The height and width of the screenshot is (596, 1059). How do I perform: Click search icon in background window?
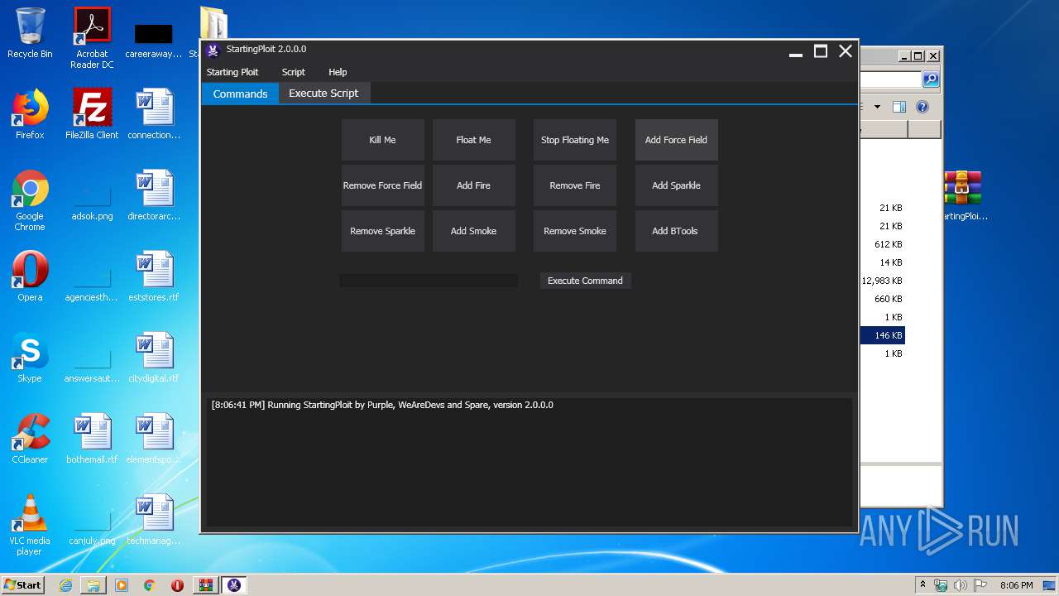(x=931, y=79)
